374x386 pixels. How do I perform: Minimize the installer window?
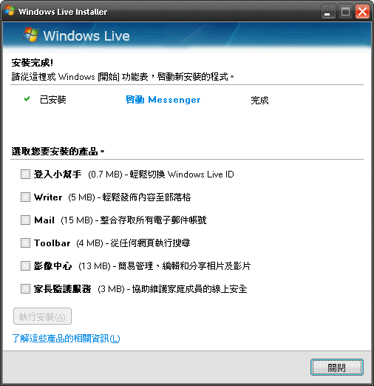click(x=328, y=12)
